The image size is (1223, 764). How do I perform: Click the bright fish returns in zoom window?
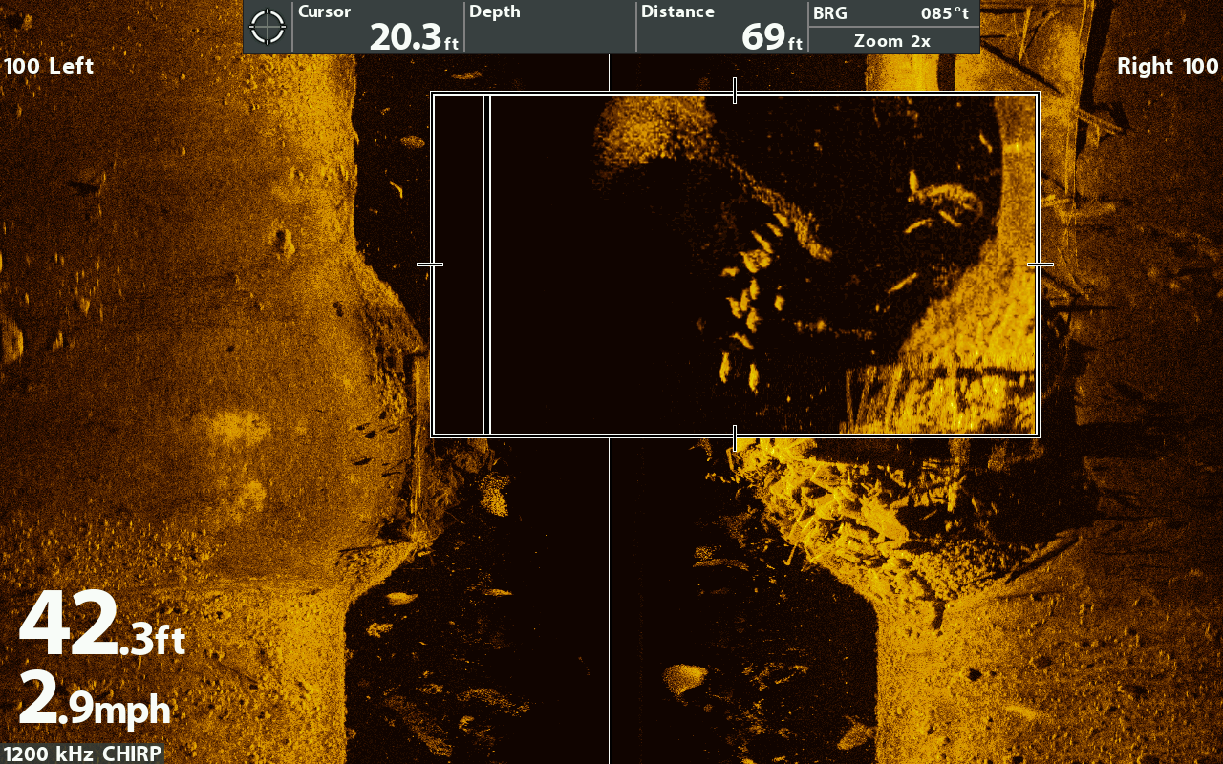(750, 286)
